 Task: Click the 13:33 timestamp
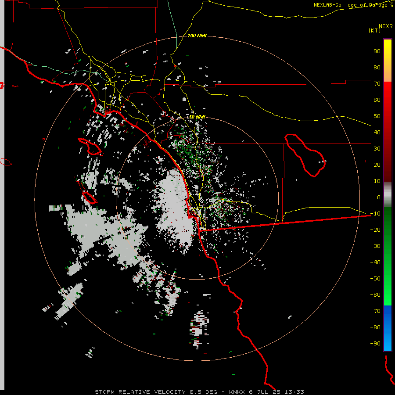[x=294, y=392]
